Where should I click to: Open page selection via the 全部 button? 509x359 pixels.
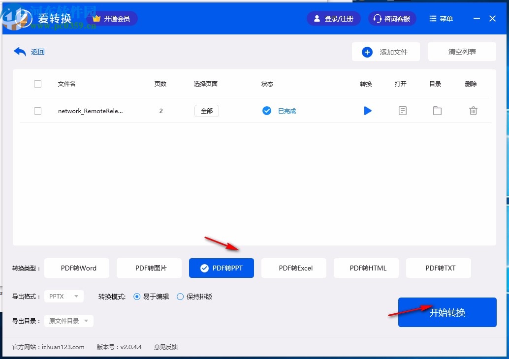(x=206, y=111)
